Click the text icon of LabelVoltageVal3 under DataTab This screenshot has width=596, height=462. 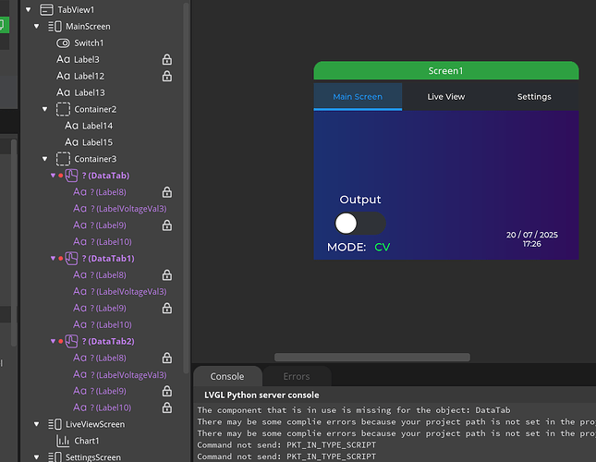79,209
